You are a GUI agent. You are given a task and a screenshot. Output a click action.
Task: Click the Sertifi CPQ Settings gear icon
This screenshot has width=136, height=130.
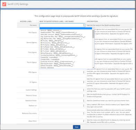coord(4,4)
